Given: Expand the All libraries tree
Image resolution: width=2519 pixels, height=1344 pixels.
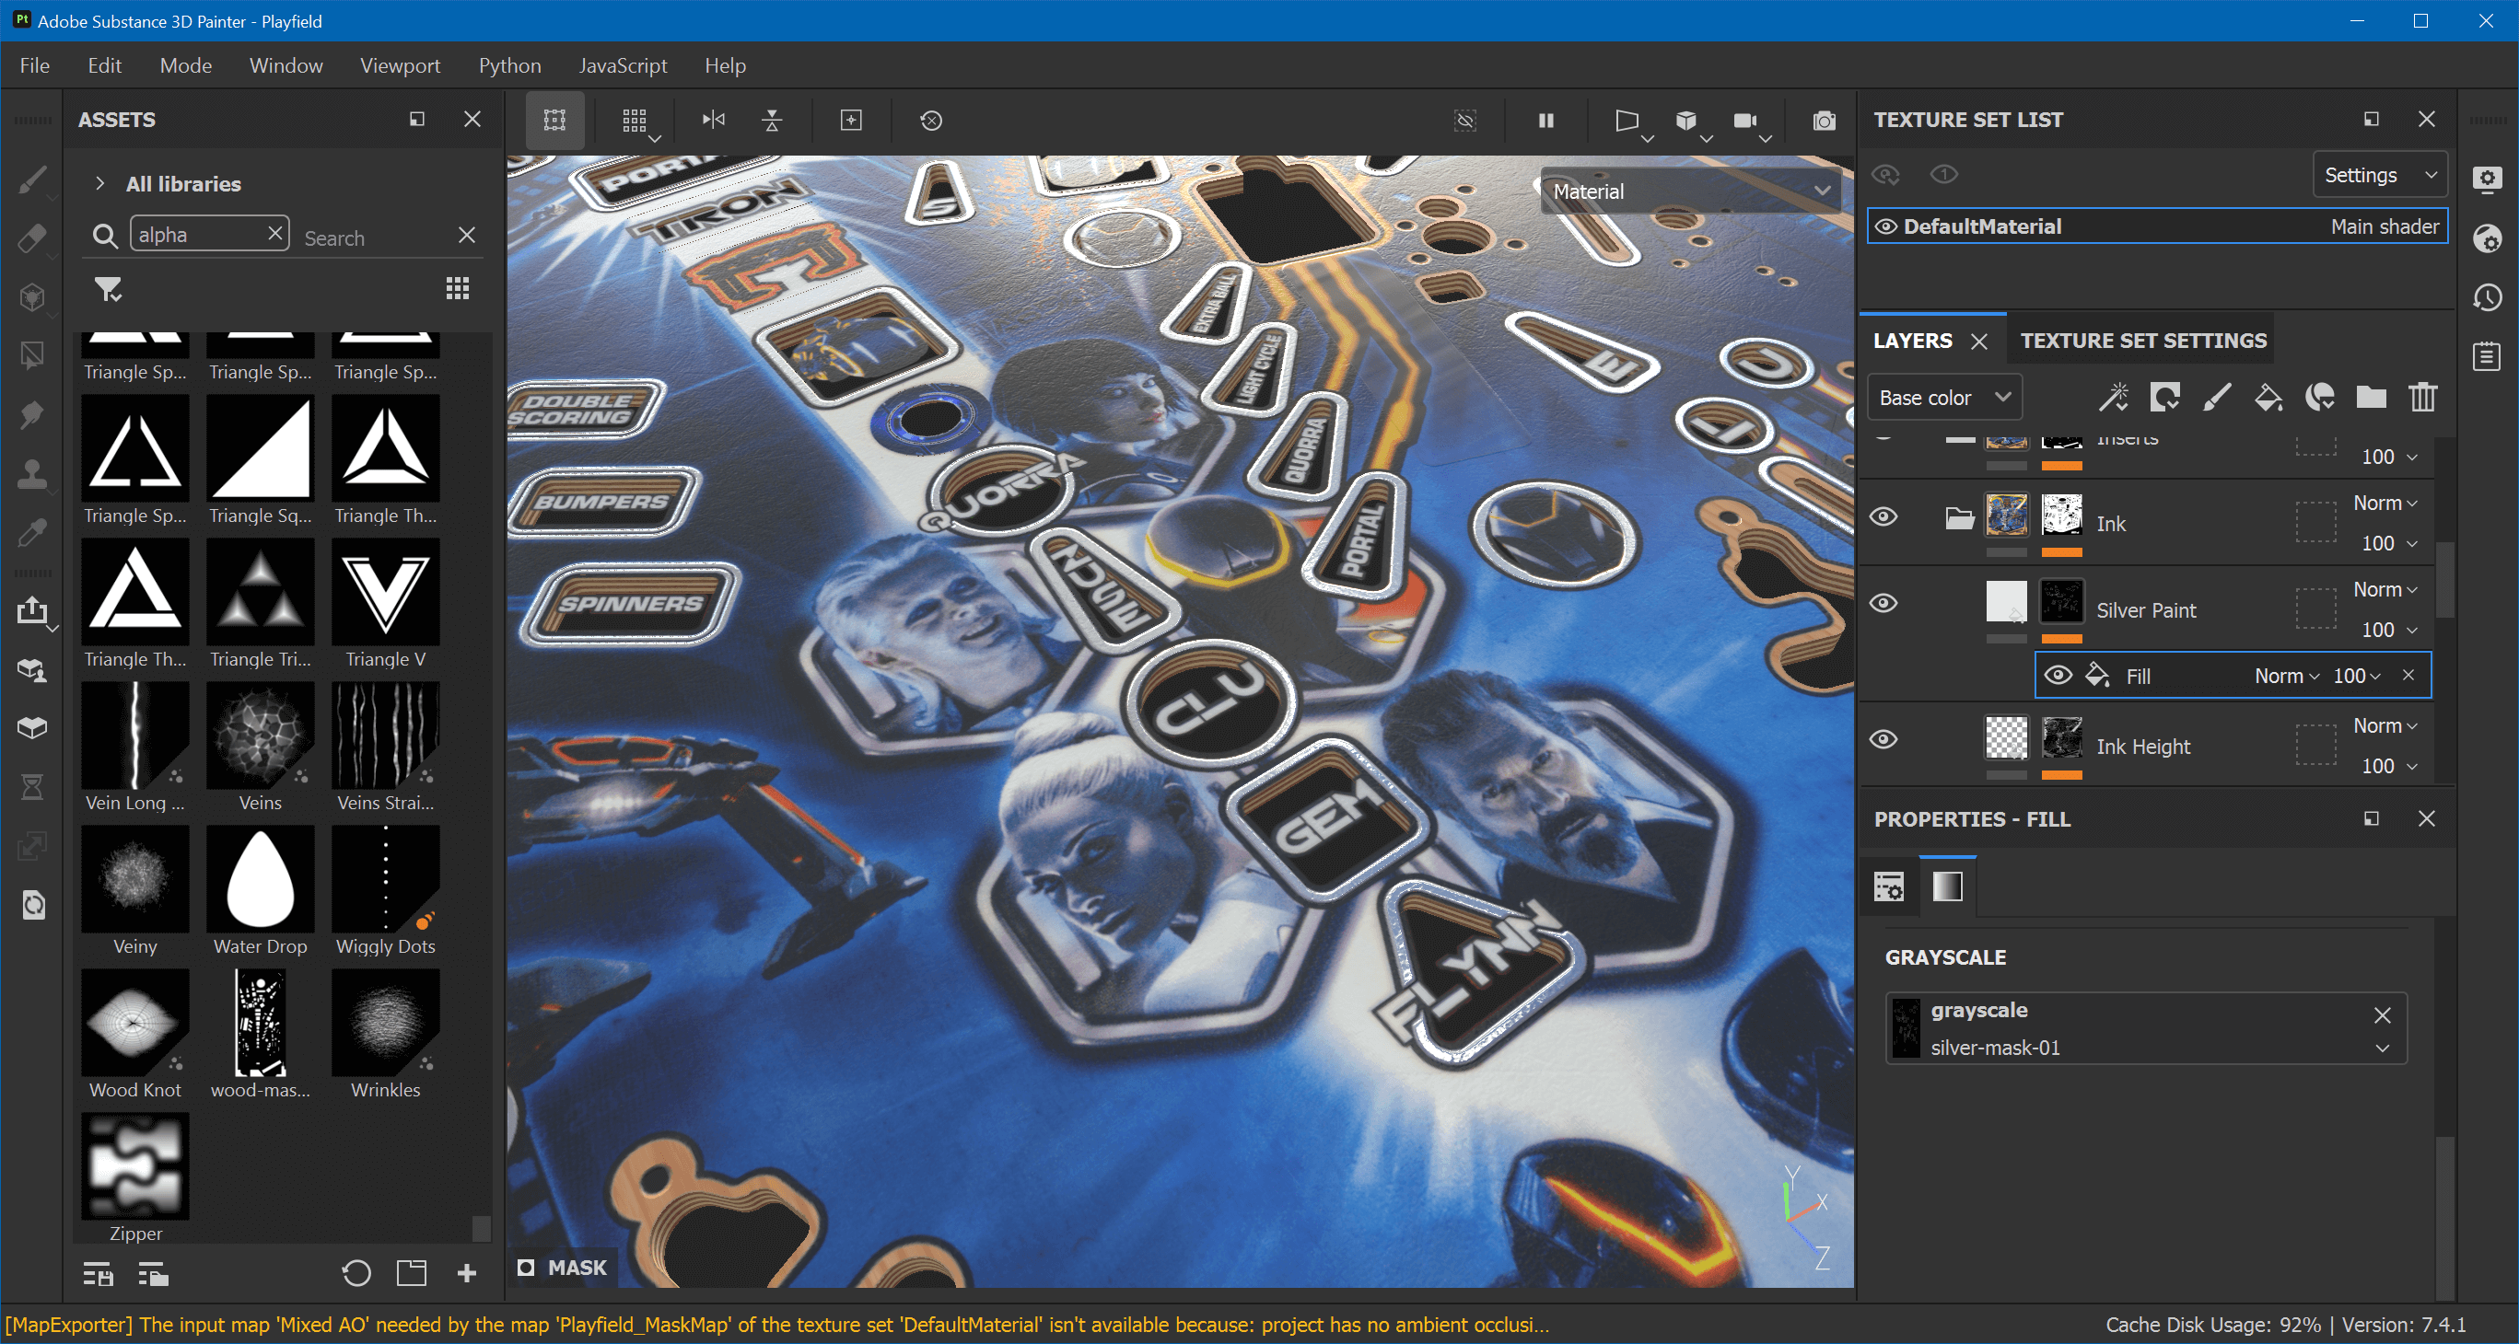Looking at the screenshot, I should coord(99,184).
